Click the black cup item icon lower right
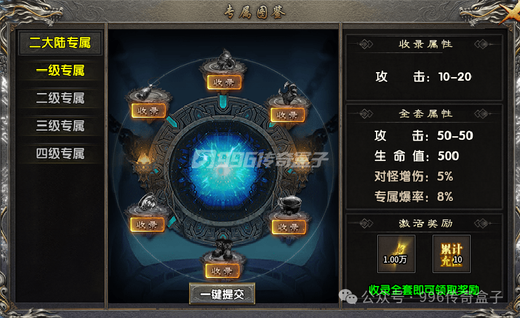The image size is (520, 318). [289, 205]
